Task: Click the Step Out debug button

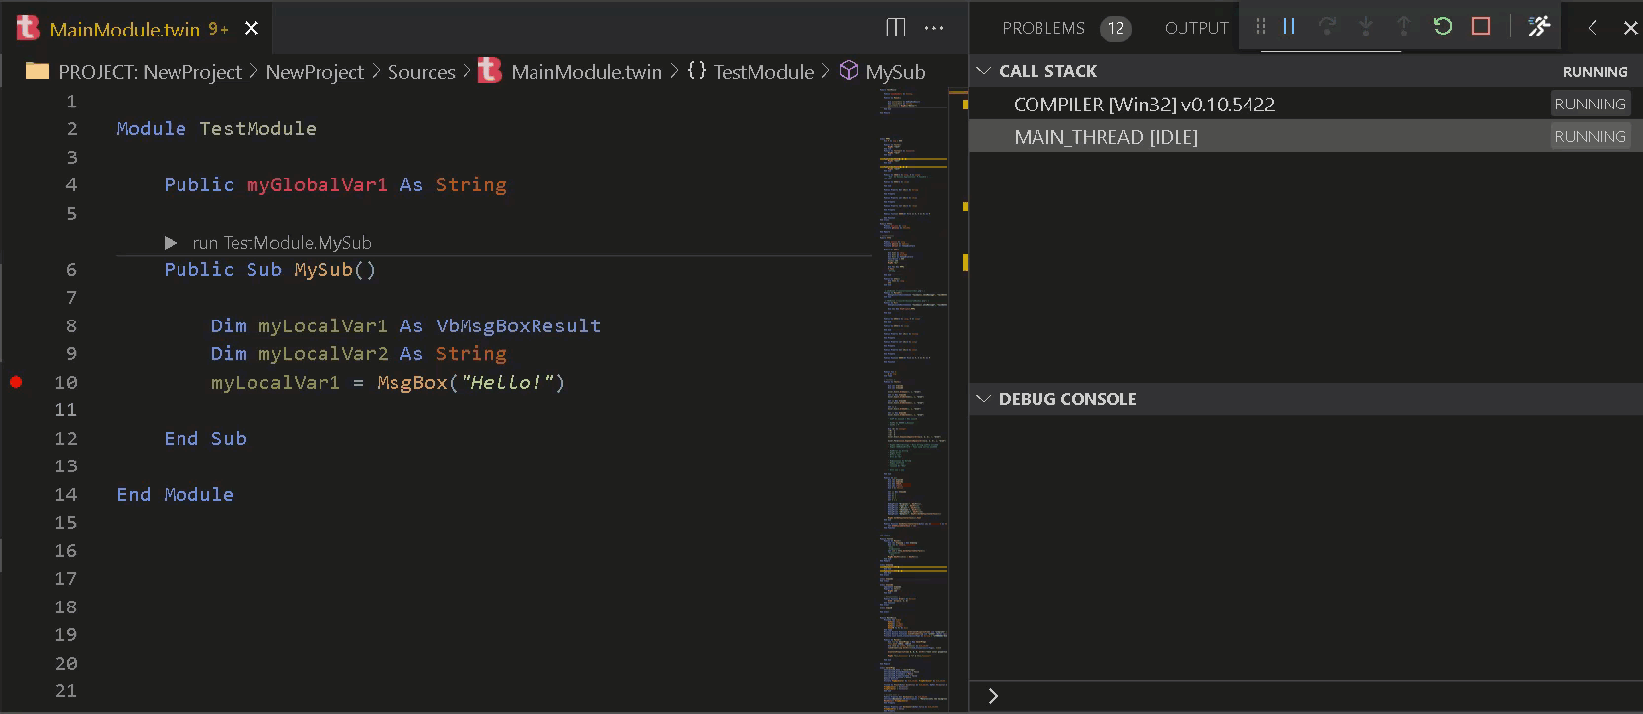Action: tap(1404, 27)
